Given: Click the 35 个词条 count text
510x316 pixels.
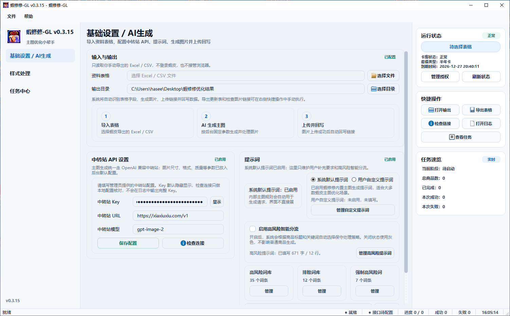Looking at the screenshot, I should pos(259,280).
